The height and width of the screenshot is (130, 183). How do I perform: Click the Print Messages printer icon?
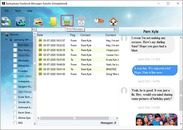coord(67,21)
